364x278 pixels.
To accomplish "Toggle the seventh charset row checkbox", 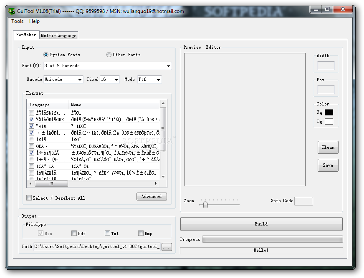I will [x=31, y=153].
